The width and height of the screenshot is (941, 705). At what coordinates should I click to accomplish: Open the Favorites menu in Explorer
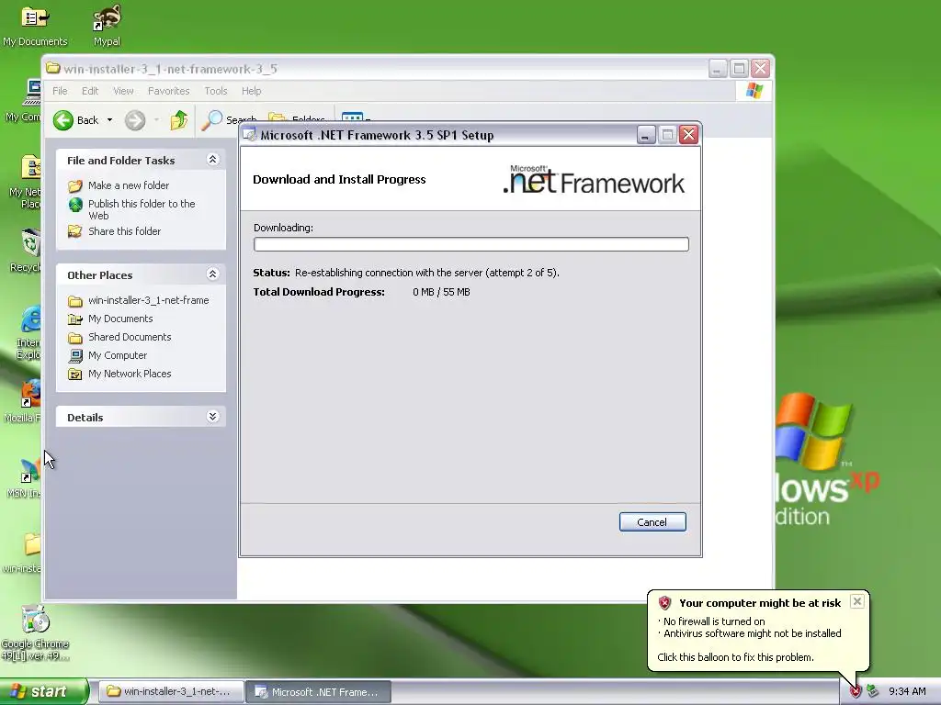click(169, 91)
